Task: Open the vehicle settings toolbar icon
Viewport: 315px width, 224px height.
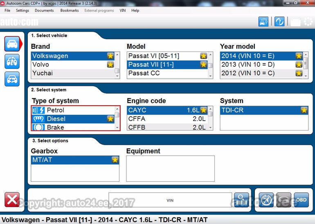Action: pyautogui.click(x=263, y=22)
